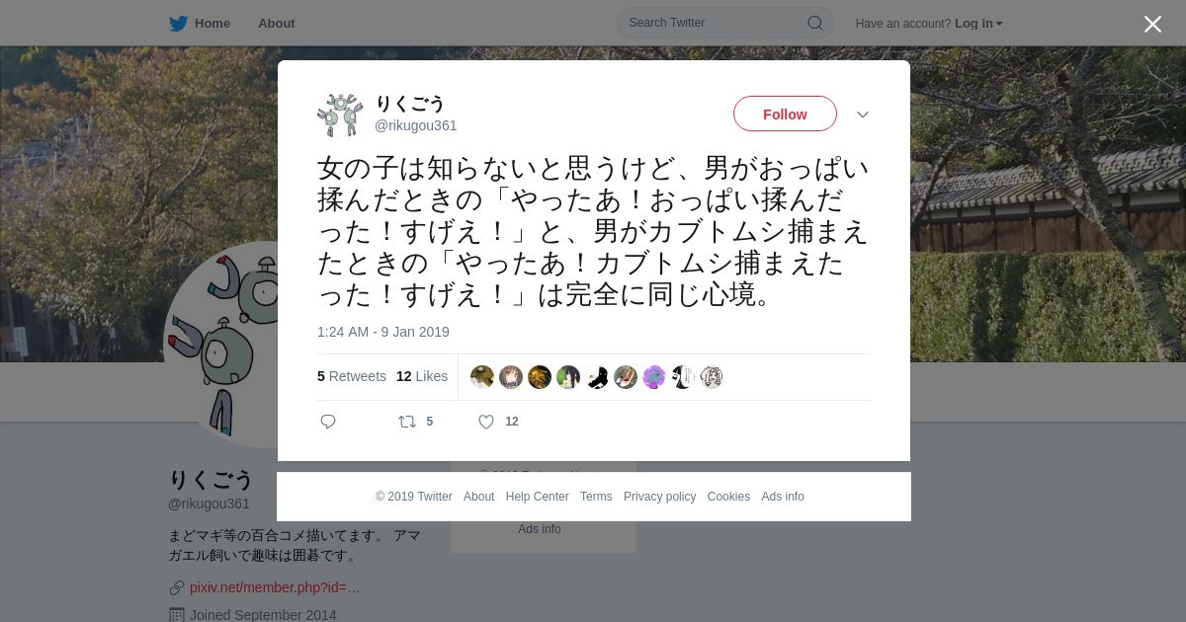Click the Twitter bird logo icon
This screenshot has width=1186, height=622.
coord(178,24)
